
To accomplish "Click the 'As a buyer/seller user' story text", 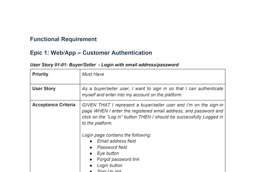I will coord(153,92).
